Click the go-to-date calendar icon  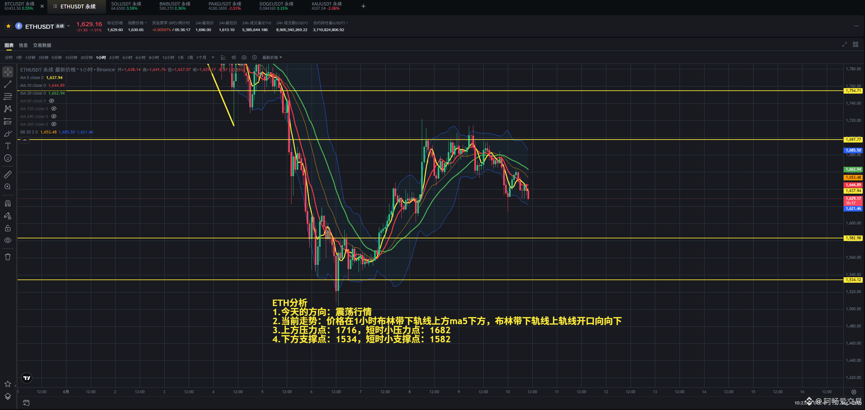26,403
